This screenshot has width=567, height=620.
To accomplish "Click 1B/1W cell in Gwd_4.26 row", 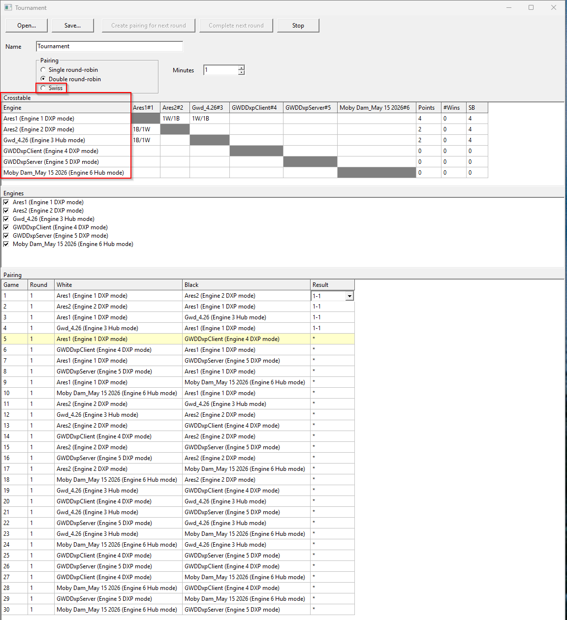I will pyautogui.click(x=146, y=140).
